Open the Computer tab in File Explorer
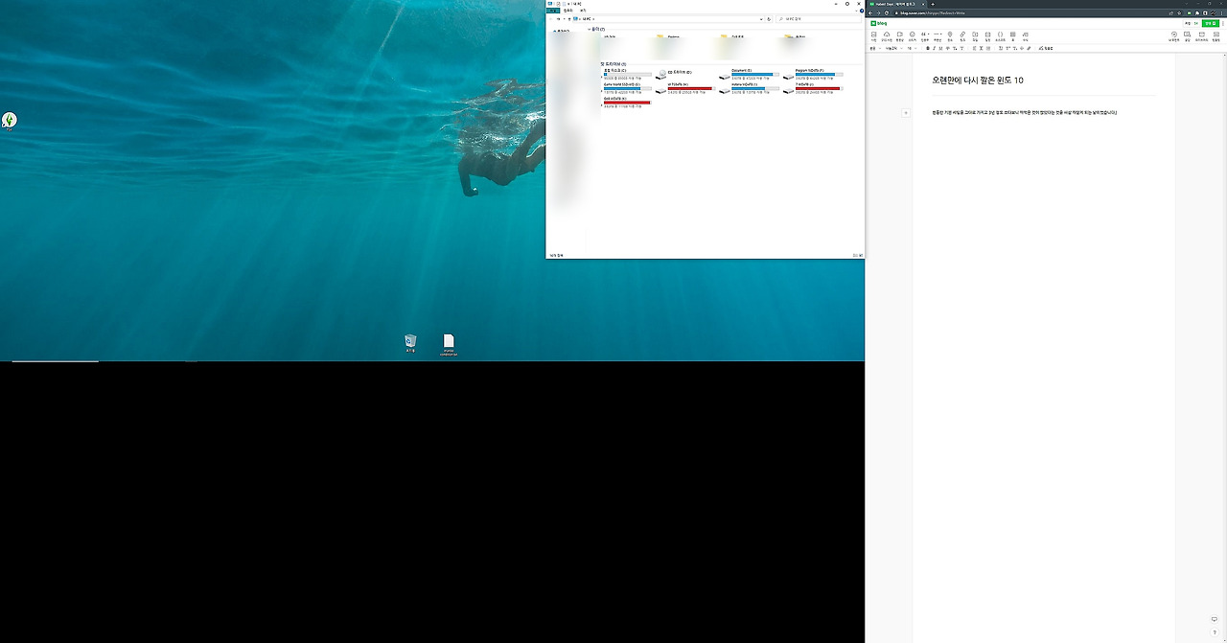Image resolution: width=1227 pixels, height=643 pixels. (567, 11)
